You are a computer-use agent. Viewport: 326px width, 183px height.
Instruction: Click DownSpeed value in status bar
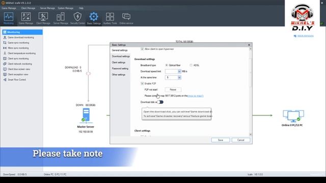point(22,174)
